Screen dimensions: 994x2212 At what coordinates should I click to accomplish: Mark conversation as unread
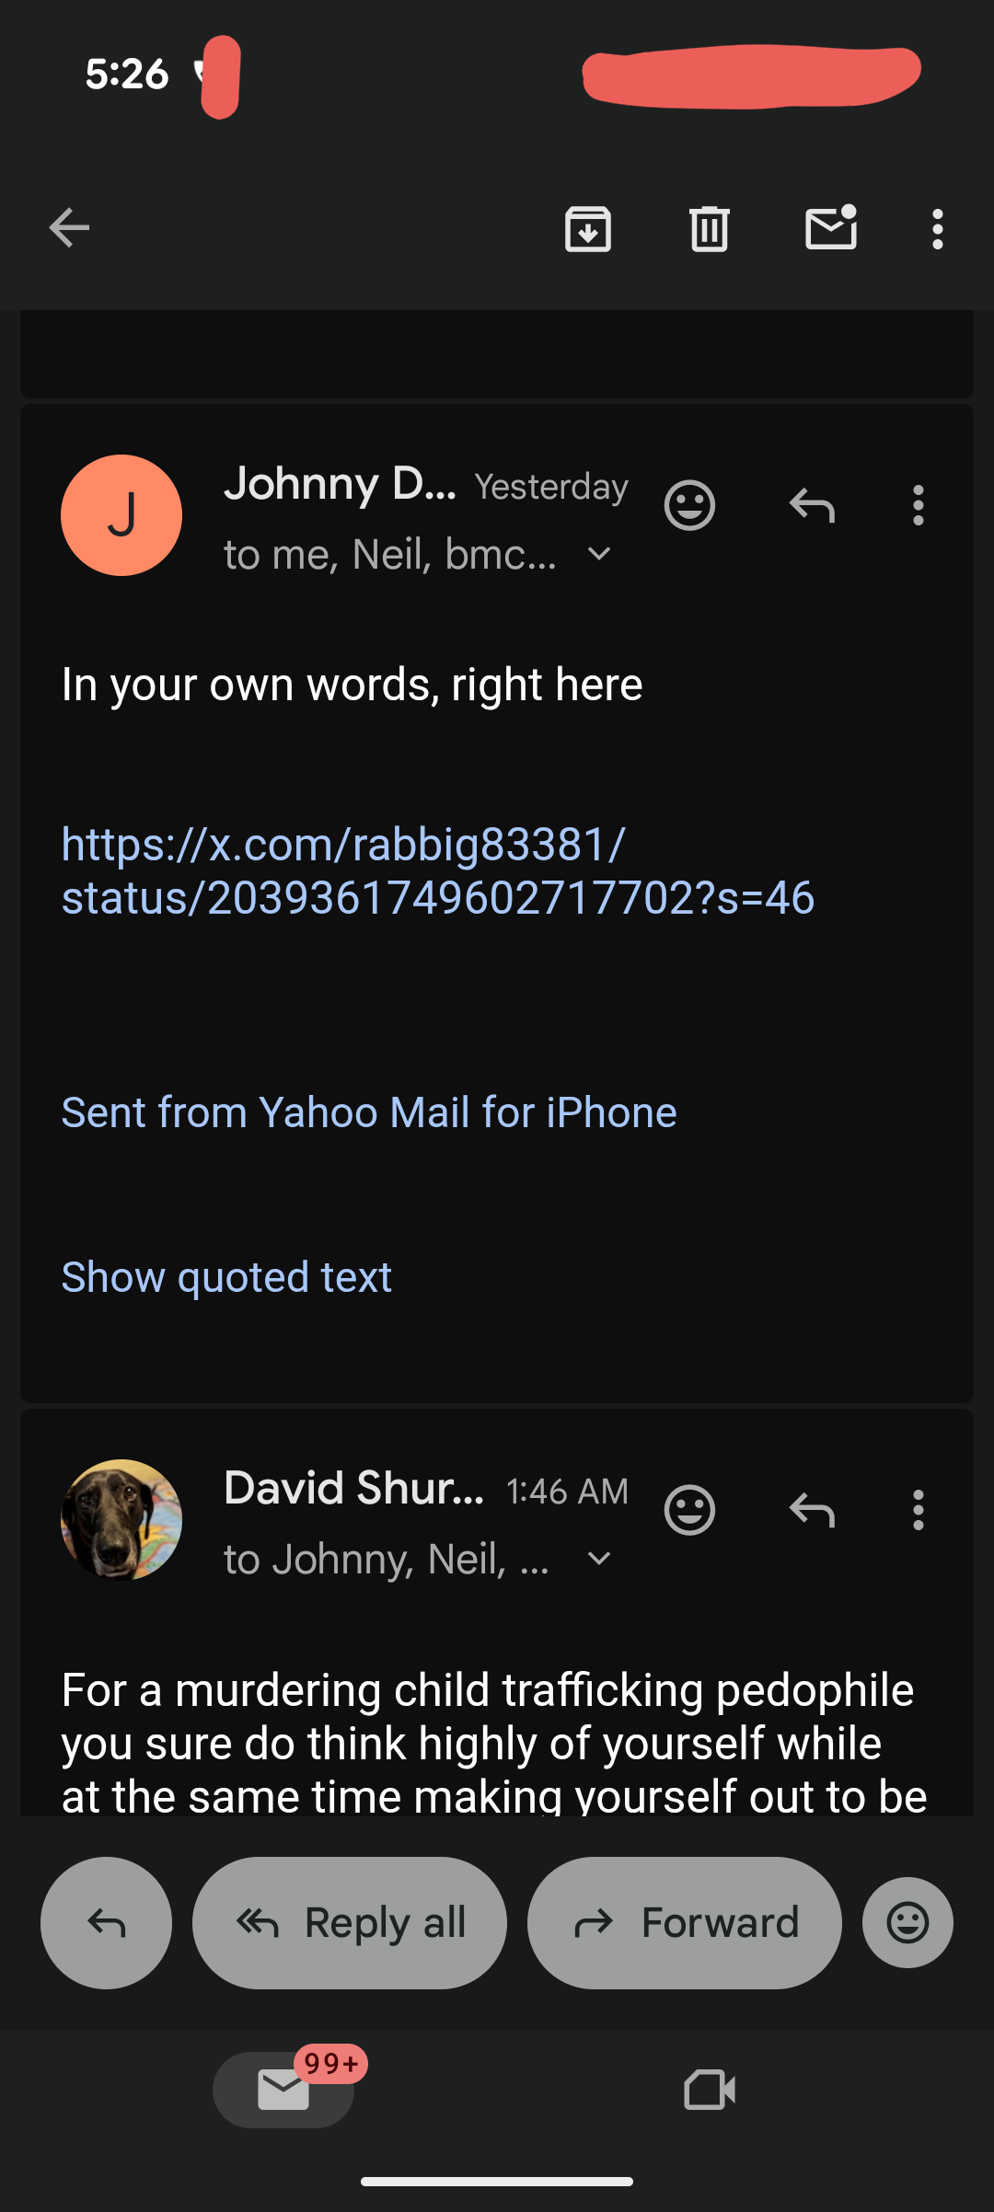[831, 228]
